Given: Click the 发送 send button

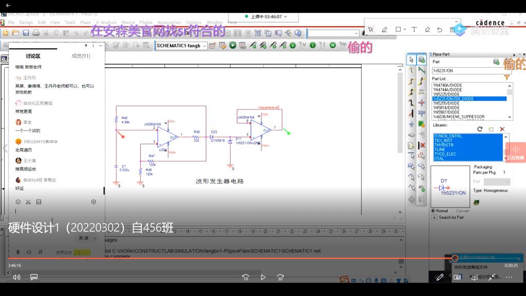Looking at the screenshot, I should point(84,238).
